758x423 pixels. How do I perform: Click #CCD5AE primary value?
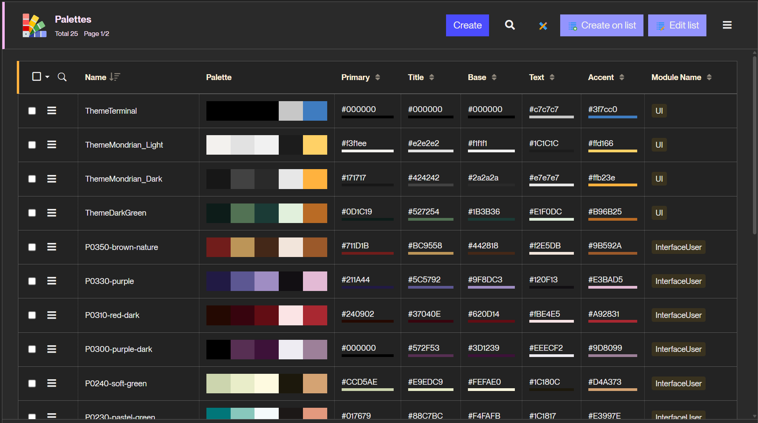359,382
